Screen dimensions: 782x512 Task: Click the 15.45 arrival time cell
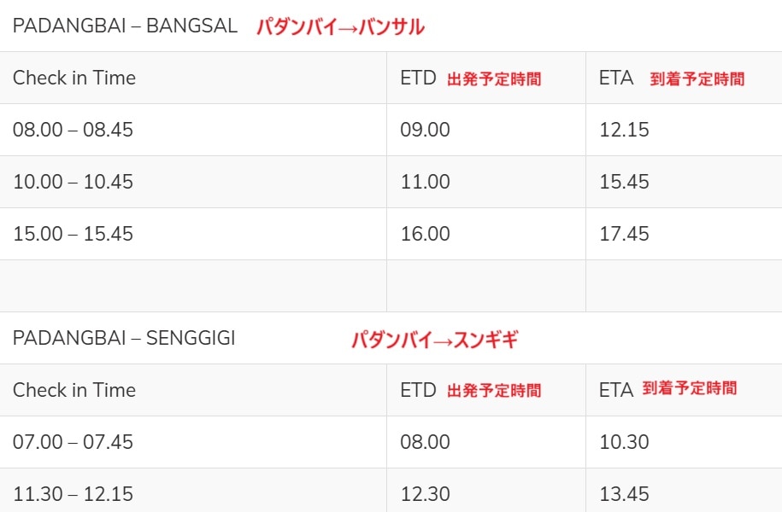coord(624,182)
